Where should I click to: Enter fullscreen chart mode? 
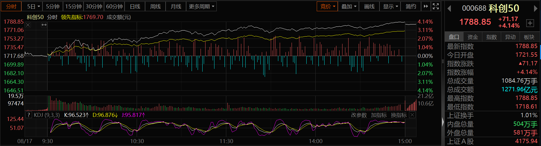[436, 6]
